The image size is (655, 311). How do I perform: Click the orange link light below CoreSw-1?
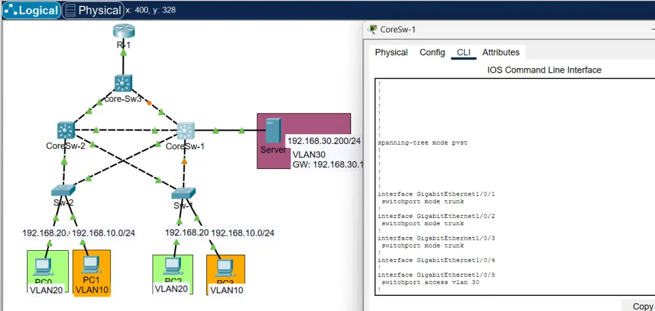click(184, 161)
